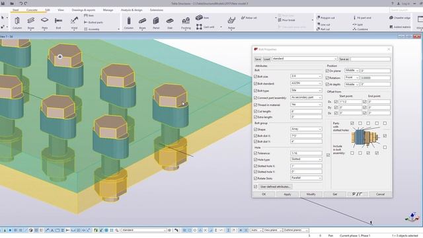Open the Drawings & reports tab
The image size is (423, 238).
tap(83, 10)
